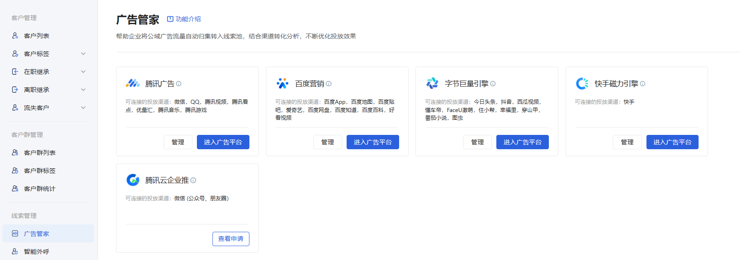This screenshot has width=740, height=260.
Task: Select 广告管家 menu item
Action: coord(48,233)
